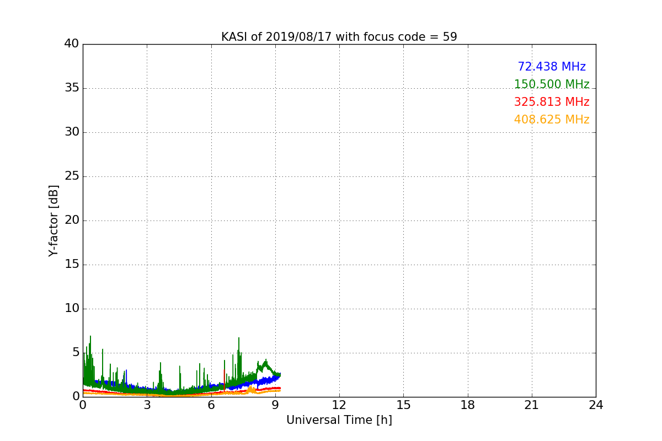Click the Universal Time [h] axis label
662x441 pixels.
tap(339, 420)
